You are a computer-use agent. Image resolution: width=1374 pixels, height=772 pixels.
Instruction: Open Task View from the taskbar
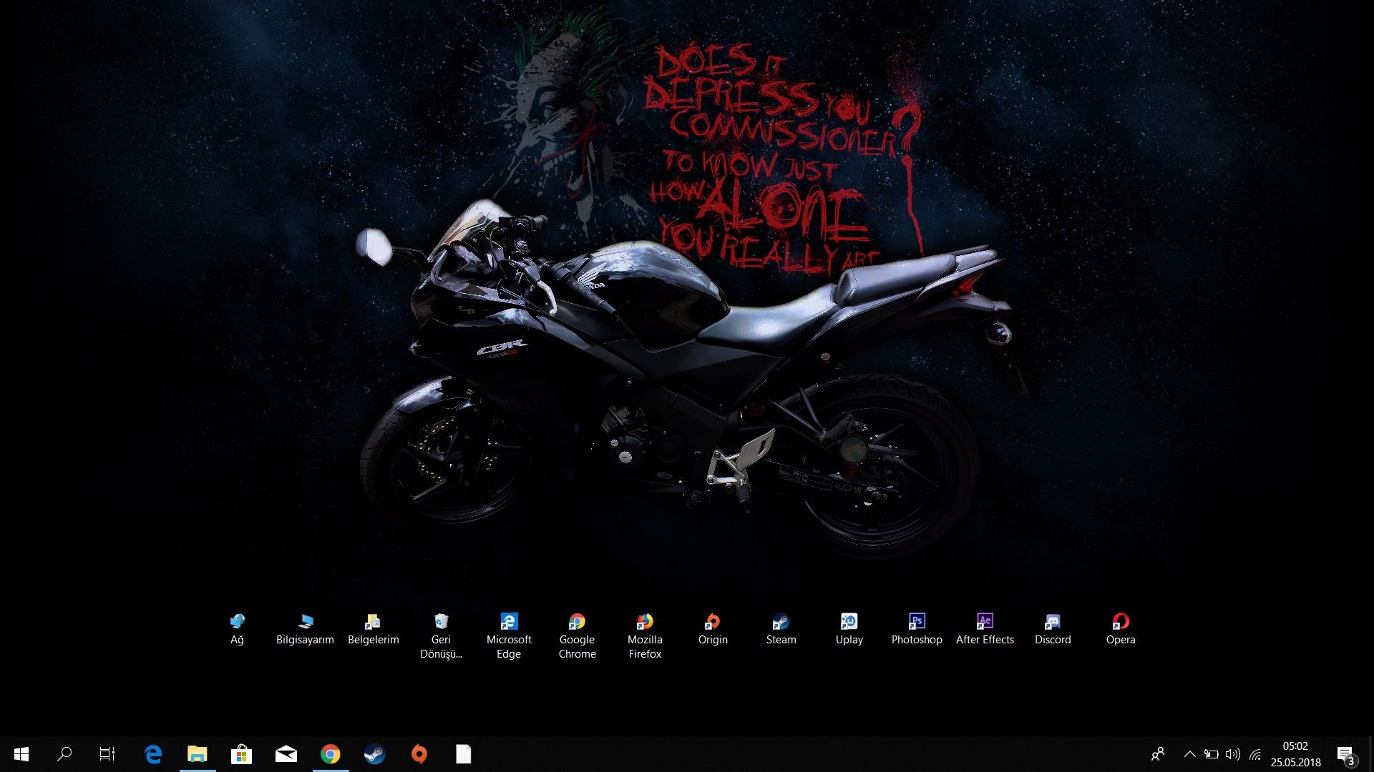pyautogui.click(x=107, y=754)
